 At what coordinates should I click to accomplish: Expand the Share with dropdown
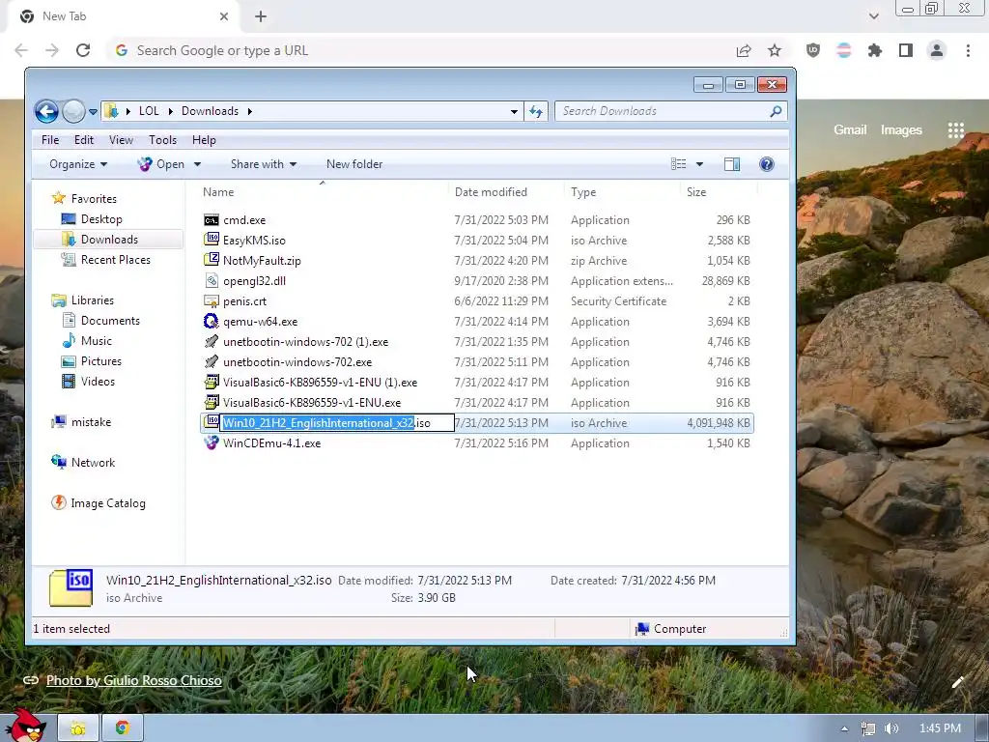pos(263,164)
